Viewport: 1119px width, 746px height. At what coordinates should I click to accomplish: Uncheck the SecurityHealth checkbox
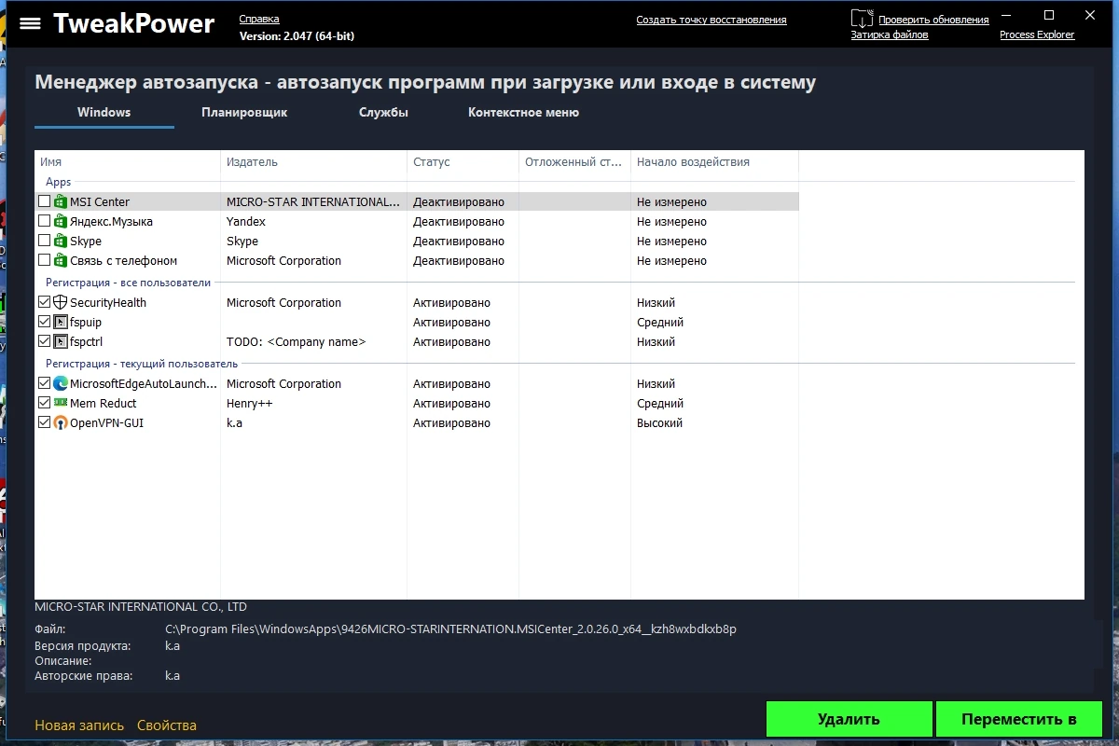pyautogui.click(x=44, y=302)
